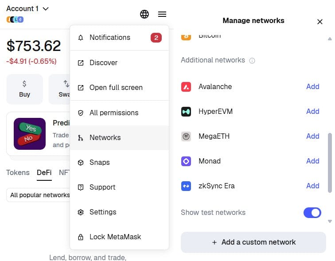
Task: Click the Support question-mark icon
Action: point(81,187)
